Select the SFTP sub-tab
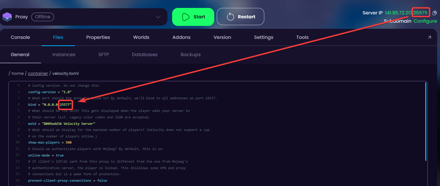The width and height of the screenshot is (440, 186). click(x=104, y=55)
